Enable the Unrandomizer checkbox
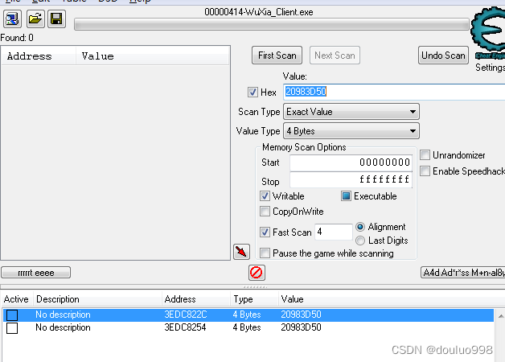 (425, 155)
